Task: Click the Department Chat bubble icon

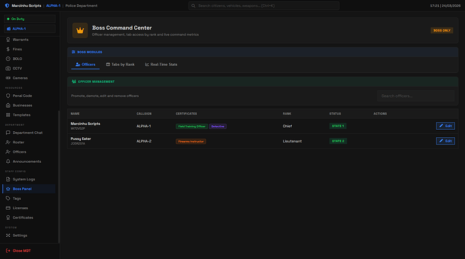Action: [x=8, y=133]
